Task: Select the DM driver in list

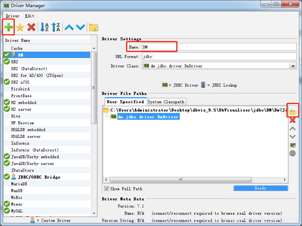Action: pyautogui.click(x=47, y=55)
